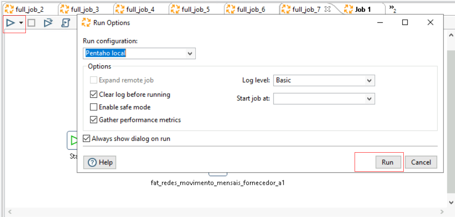
Task: Click the Start job entry icon on canvas
Action: coord(72,140)
